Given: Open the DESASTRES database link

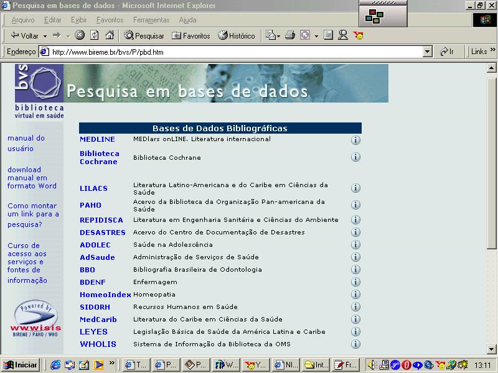Looking at the screenshot, I should tap(103, 233).
